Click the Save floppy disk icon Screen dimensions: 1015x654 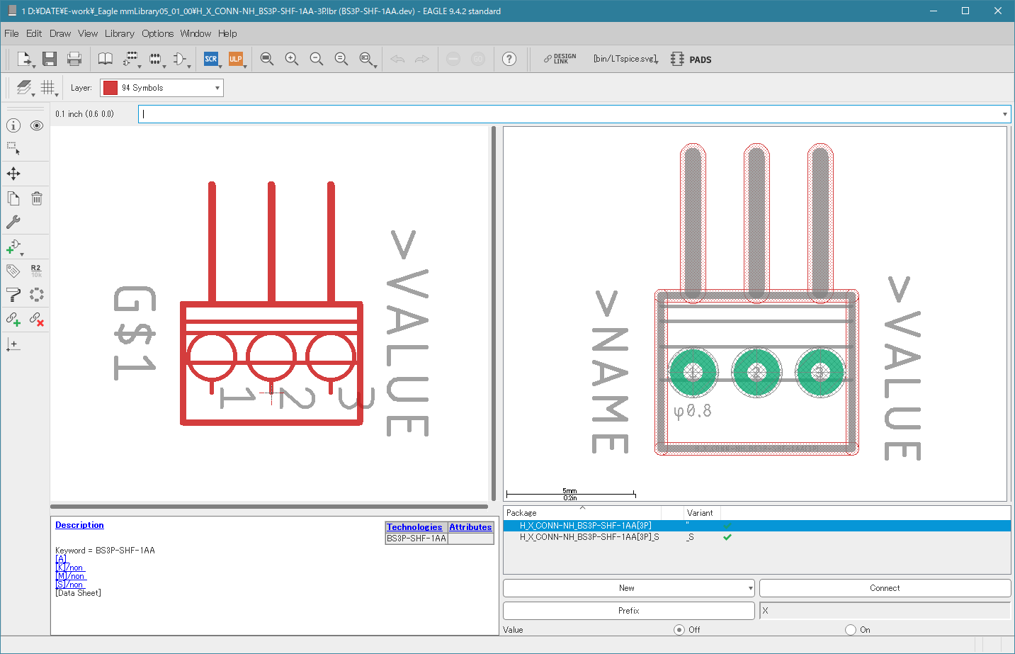pyautogui.click(x=49, y=59)
